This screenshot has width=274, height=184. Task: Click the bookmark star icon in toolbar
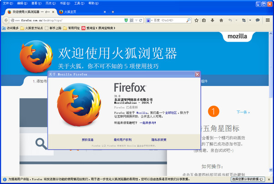click(196, 21)
